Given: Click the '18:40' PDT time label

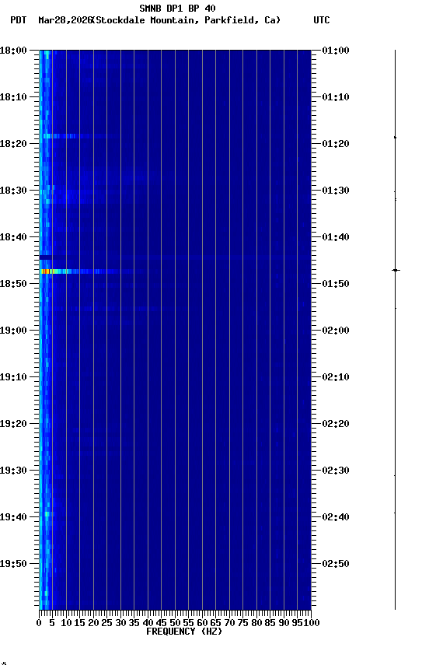Looking at the screenshot, I should pyautogui.click(x=13, y=237).
